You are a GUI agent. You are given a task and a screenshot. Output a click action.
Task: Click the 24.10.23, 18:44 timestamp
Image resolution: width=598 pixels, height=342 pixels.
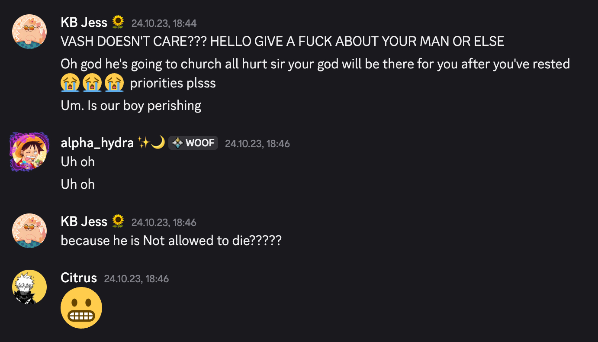coord(164,23)
